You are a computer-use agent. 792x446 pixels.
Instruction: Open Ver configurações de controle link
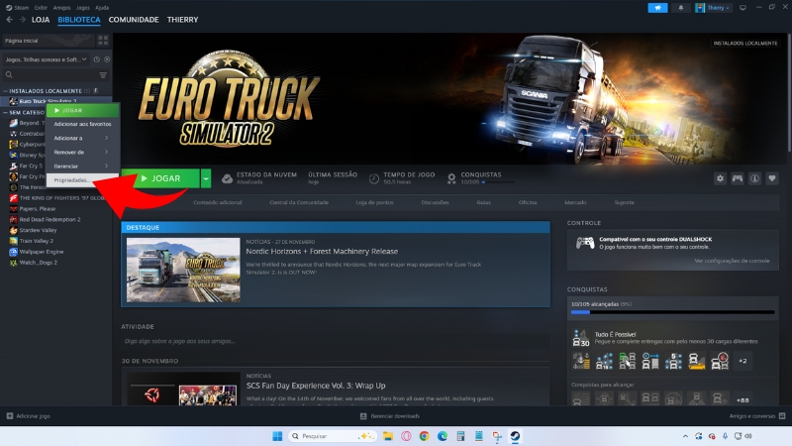pos(732,261)
